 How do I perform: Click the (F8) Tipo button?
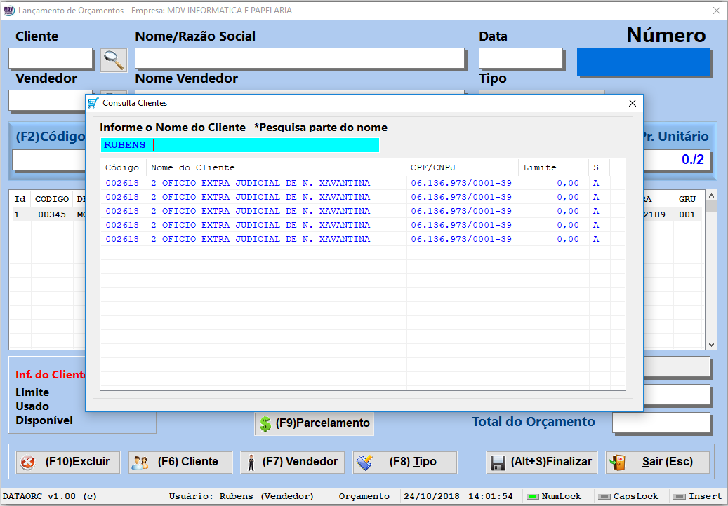pos(404,463)
